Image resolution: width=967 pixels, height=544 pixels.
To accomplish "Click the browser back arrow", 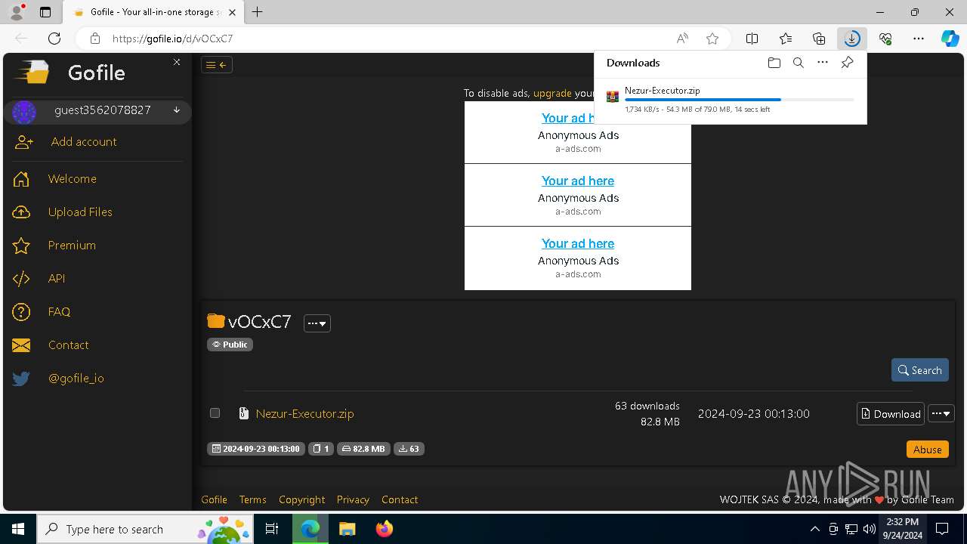I will tap(21, 39).
